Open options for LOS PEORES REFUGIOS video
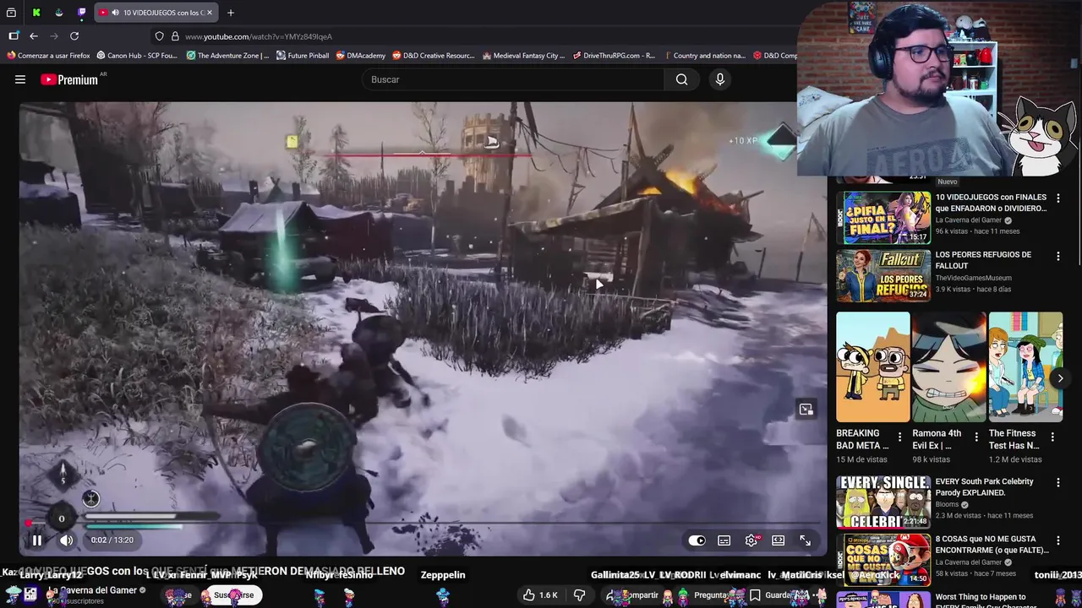 pos(1057,256)
